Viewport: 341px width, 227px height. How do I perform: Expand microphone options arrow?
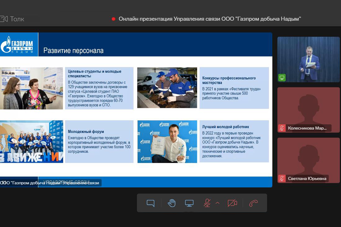pyautogui.click(x=218, y=203)
